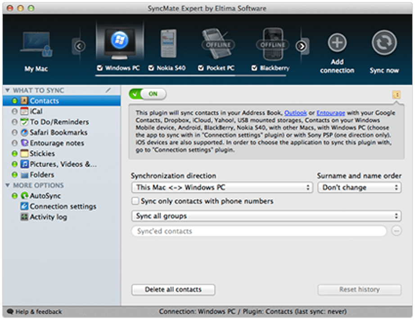Click the yellow info icon above description

point(396,94)
